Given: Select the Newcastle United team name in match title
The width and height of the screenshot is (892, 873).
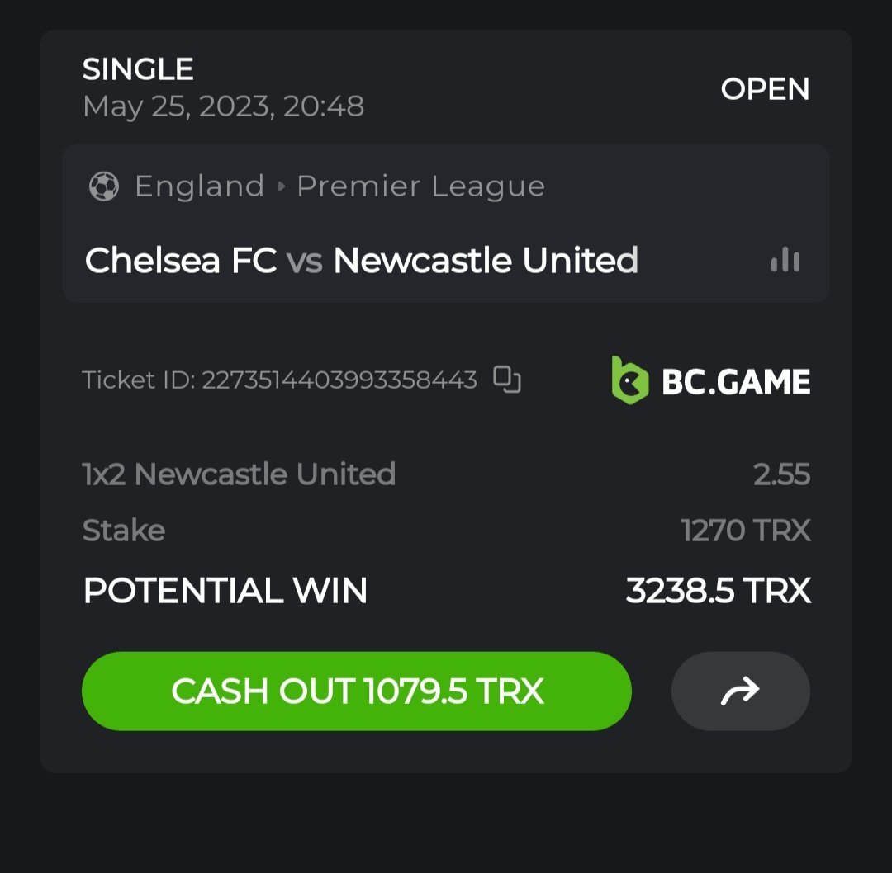Looking at the screenshot, I should [x=486, y=261].
